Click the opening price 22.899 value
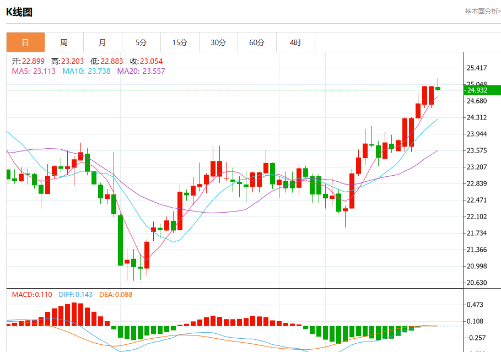The image size is (501, 352). pos(33,61)
